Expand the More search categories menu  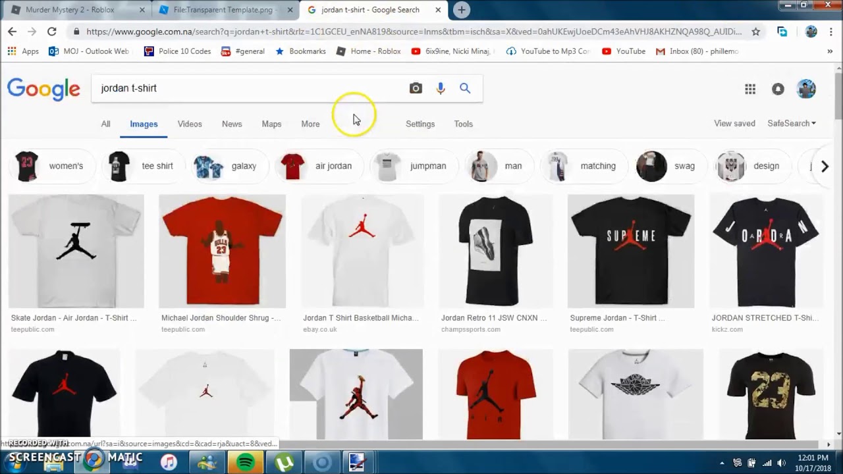(x=310, y=124)
